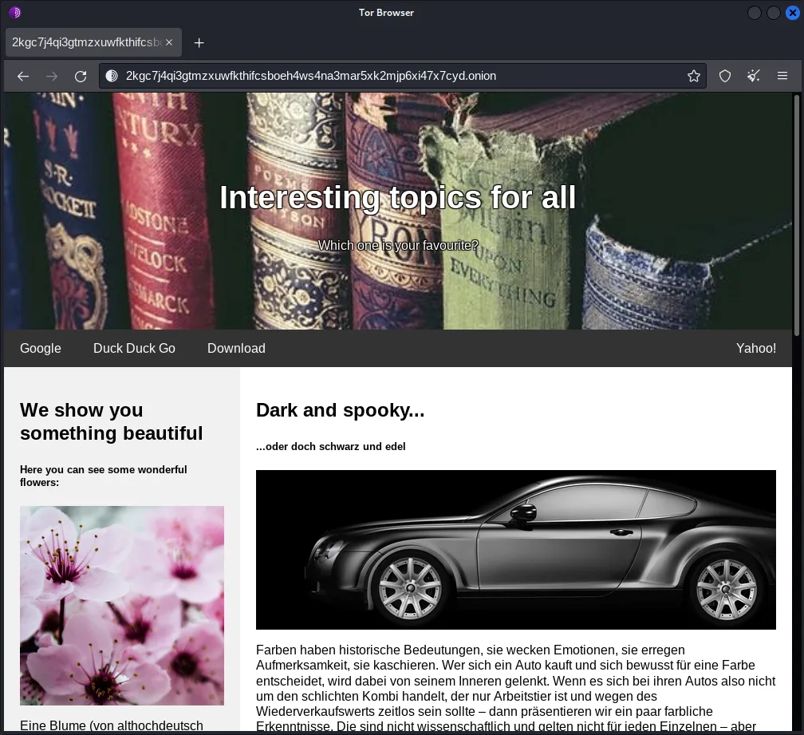
Task: Click the pink cherry blossom image
Action: [122, 605]
